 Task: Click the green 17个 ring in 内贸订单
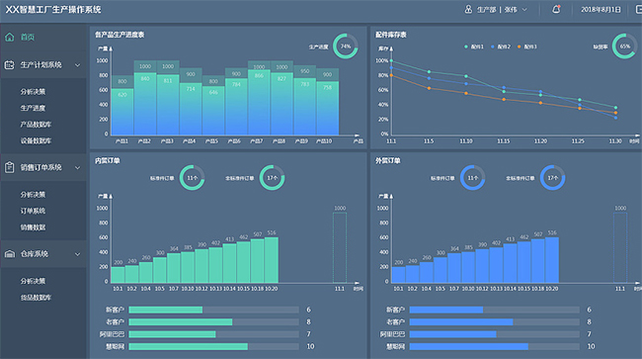tap(272, 177)
